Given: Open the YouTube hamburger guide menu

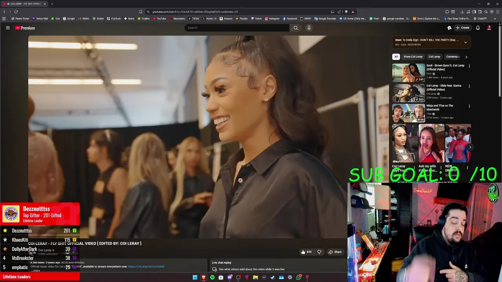Looking at the screenshot, I should point(7,28).
